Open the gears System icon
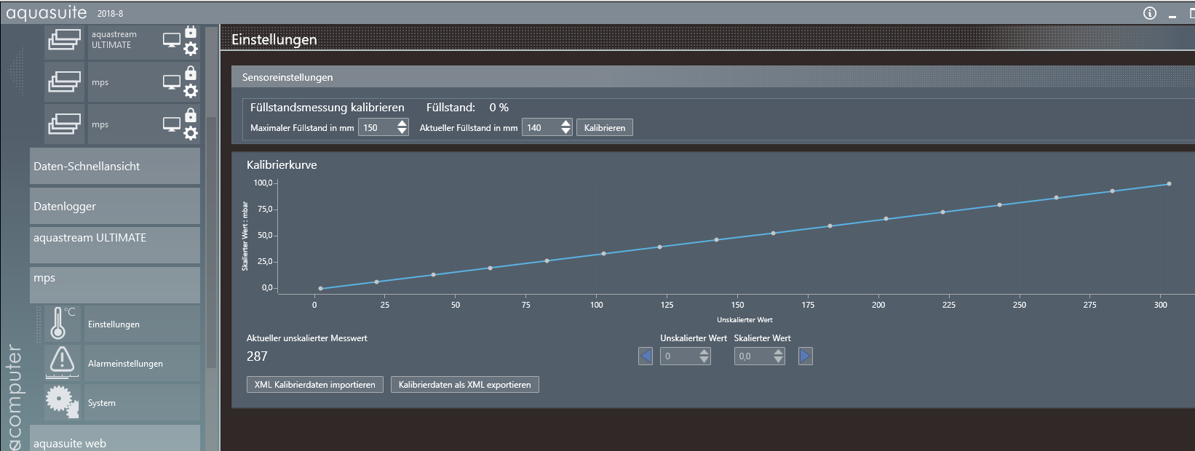The image size is (1195, 451). tap(62, 402)
